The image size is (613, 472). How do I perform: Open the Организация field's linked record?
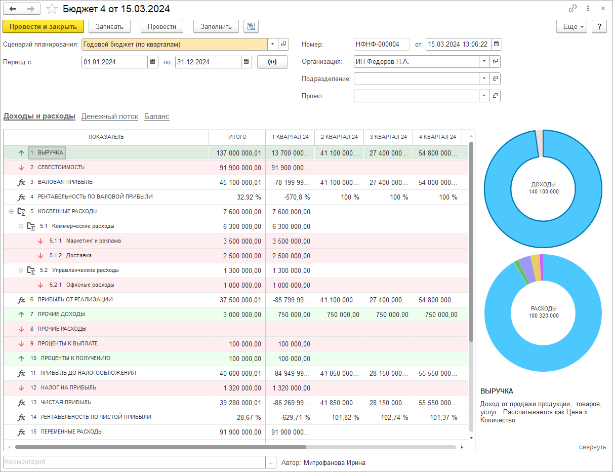(495, 62)
